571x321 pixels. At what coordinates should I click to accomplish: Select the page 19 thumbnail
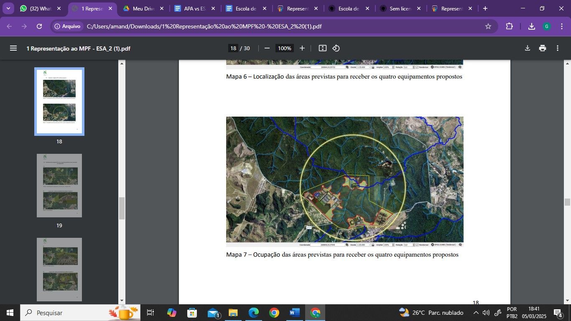pos(59,186)
